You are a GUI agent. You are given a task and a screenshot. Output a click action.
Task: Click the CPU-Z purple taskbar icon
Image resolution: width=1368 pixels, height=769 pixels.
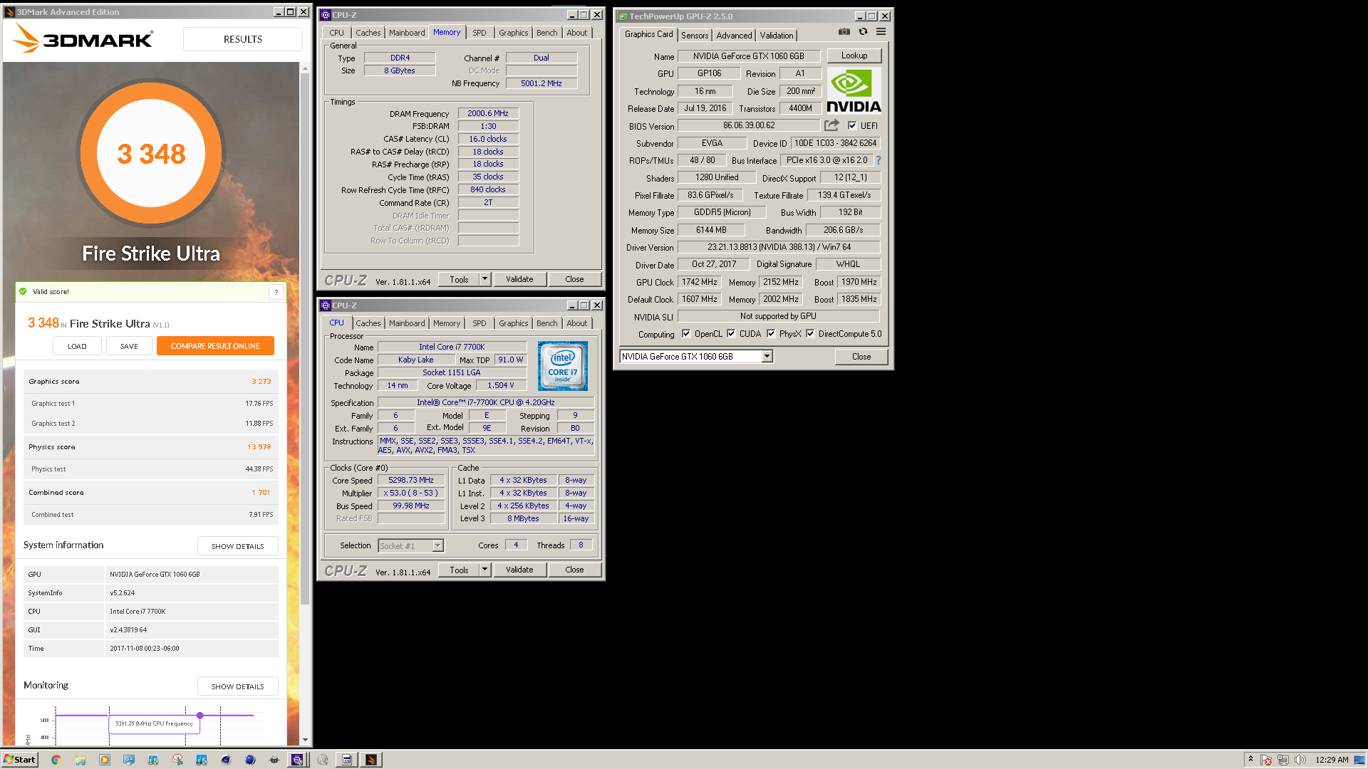coord(297,760)
